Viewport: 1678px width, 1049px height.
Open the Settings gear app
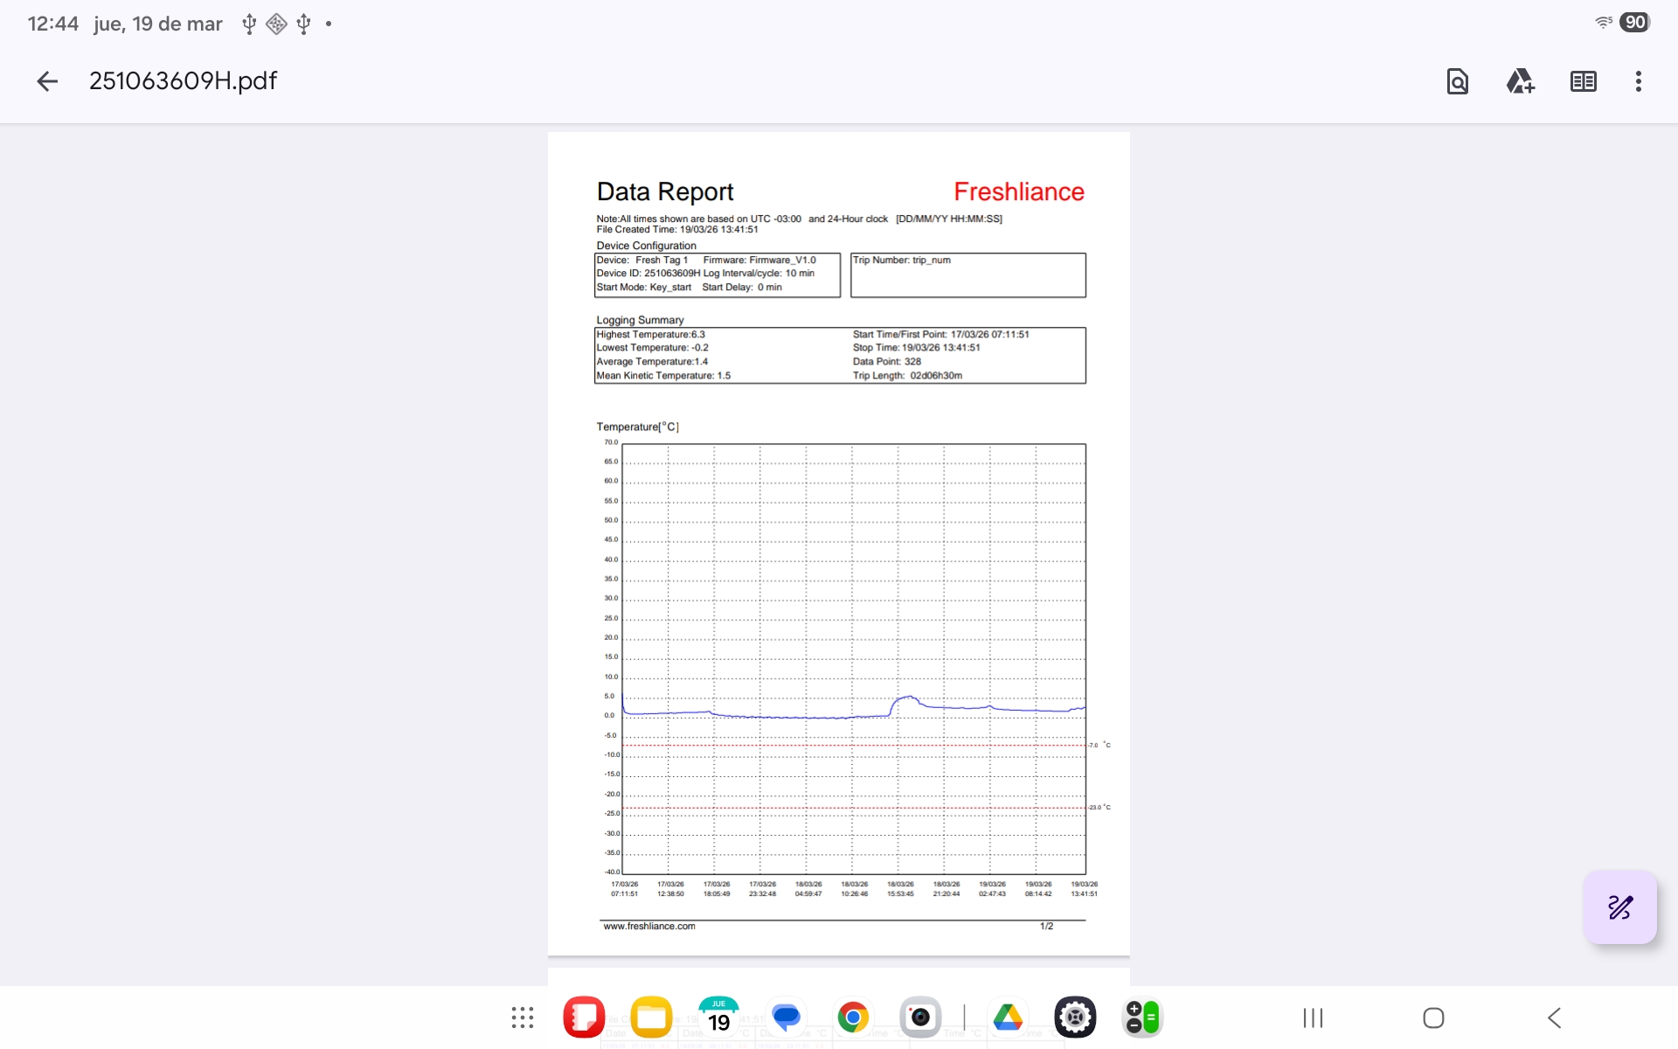[x=1075, y=1018]
